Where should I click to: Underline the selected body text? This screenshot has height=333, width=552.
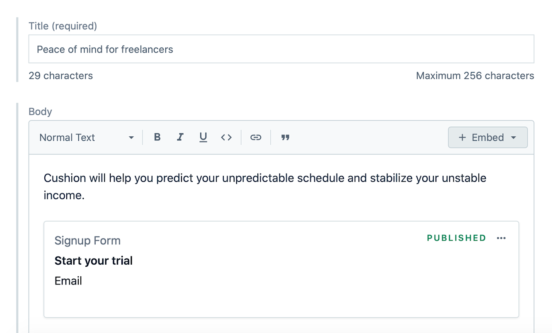pos(203,138)
